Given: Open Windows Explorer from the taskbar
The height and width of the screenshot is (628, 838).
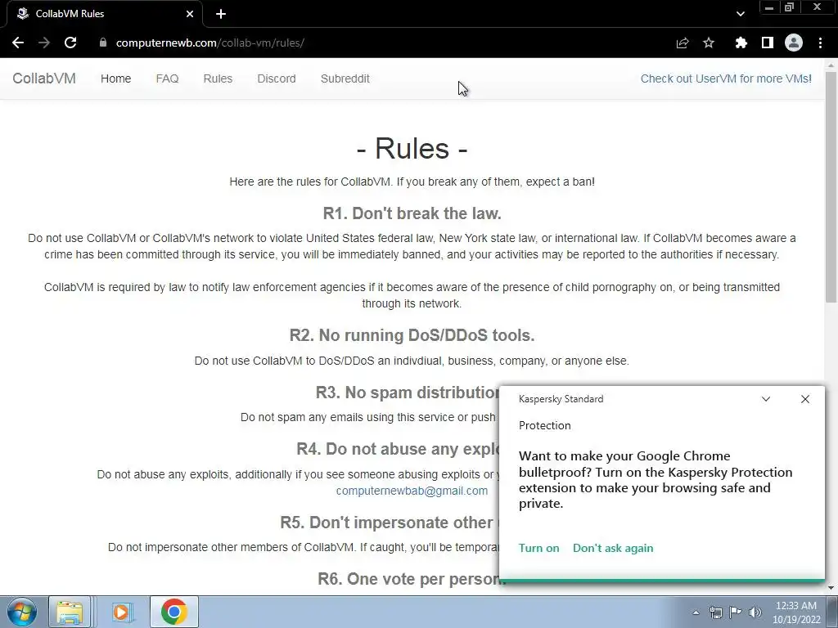Looking at the screenshot, I should 70,612.
